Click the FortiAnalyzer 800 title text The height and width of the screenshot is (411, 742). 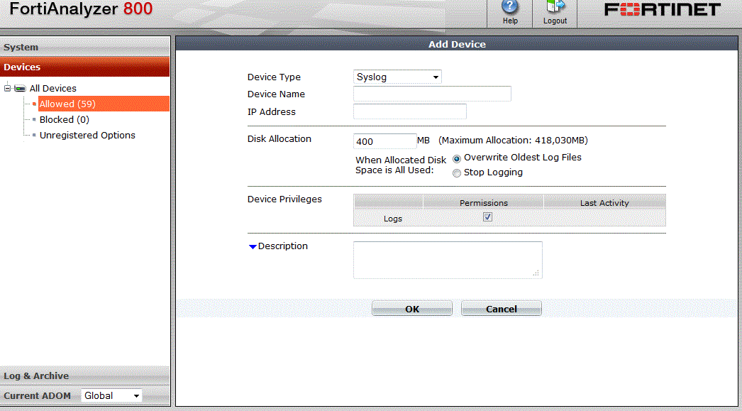click(81, 9)
